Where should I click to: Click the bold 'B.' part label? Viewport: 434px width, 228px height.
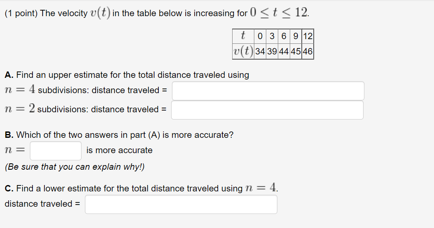(9, 135)
